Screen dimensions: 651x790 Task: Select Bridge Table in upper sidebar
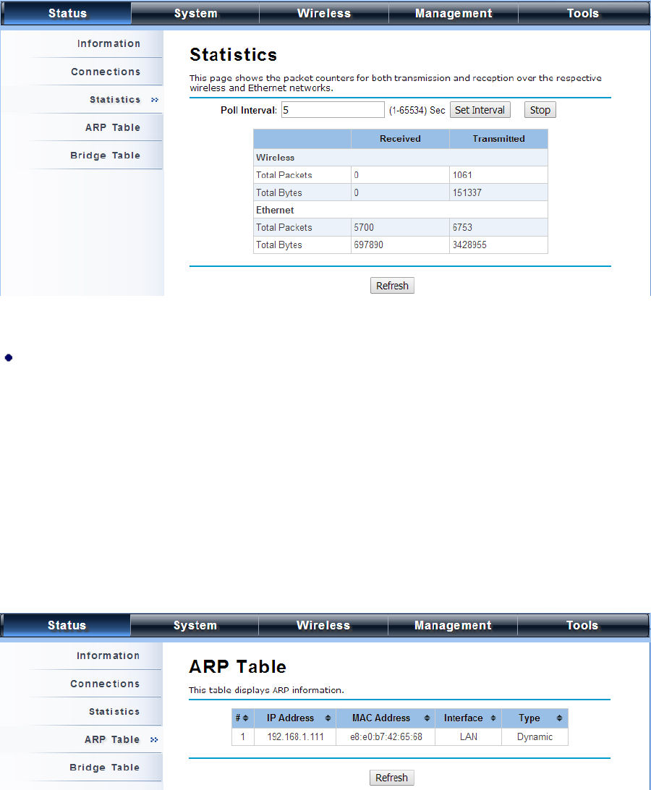tap(106, 155)
